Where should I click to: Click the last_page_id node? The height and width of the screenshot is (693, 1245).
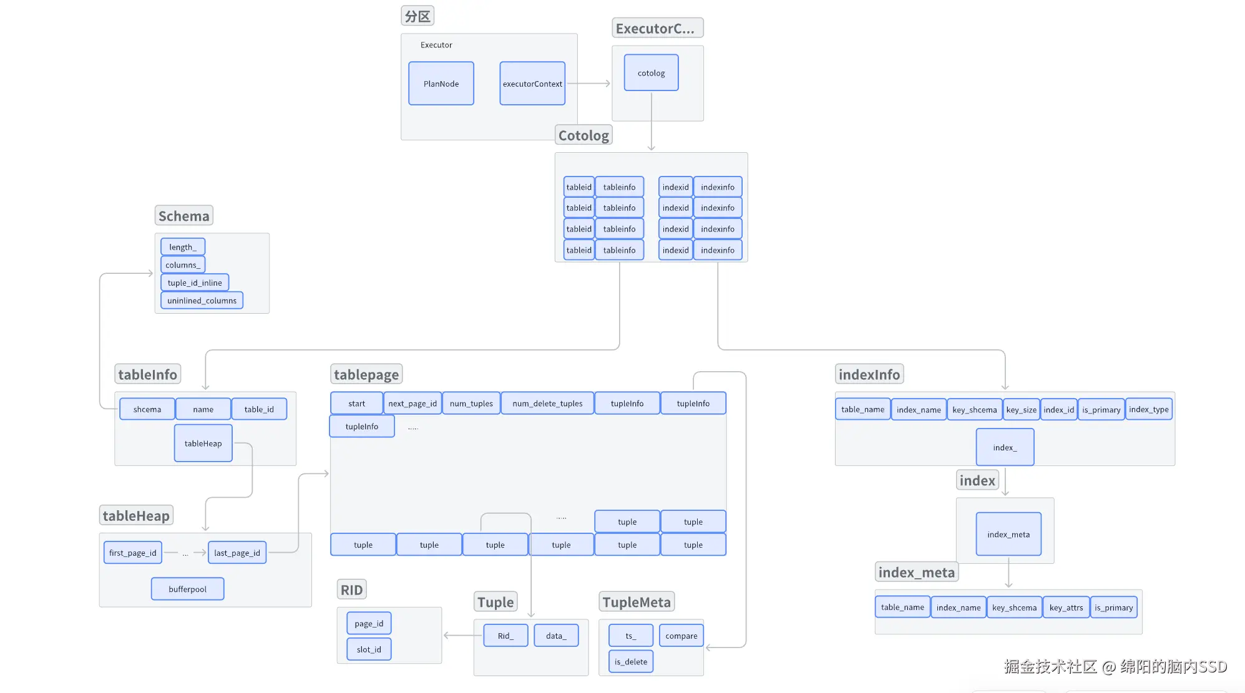click(237, 553)
